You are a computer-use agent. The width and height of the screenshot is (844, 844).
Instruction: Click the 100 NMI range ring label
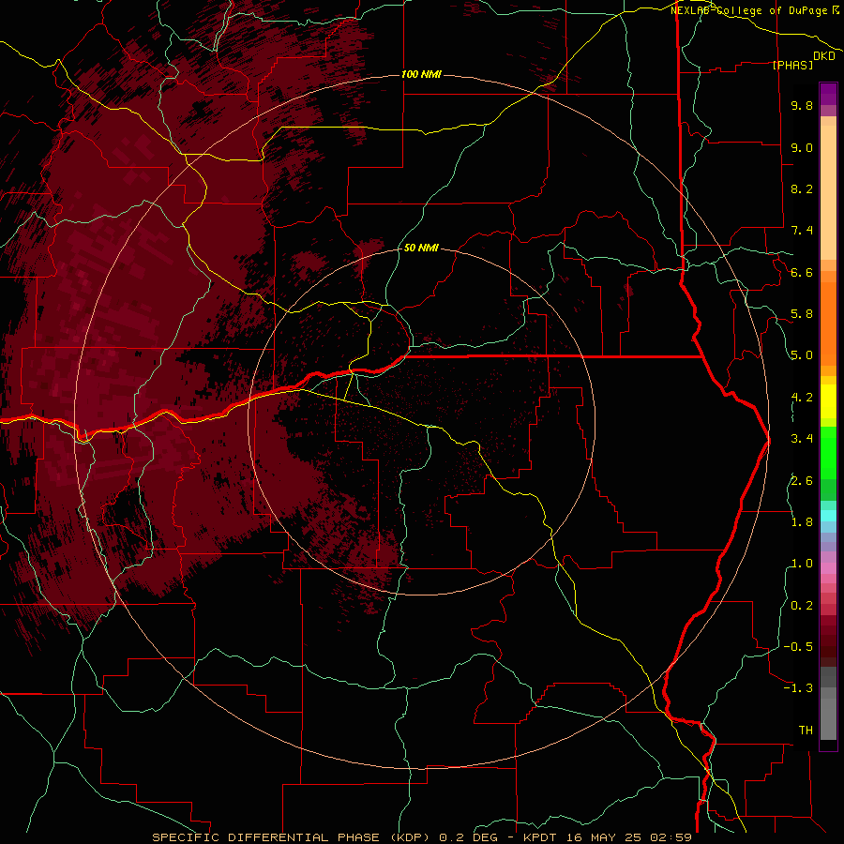421,74
